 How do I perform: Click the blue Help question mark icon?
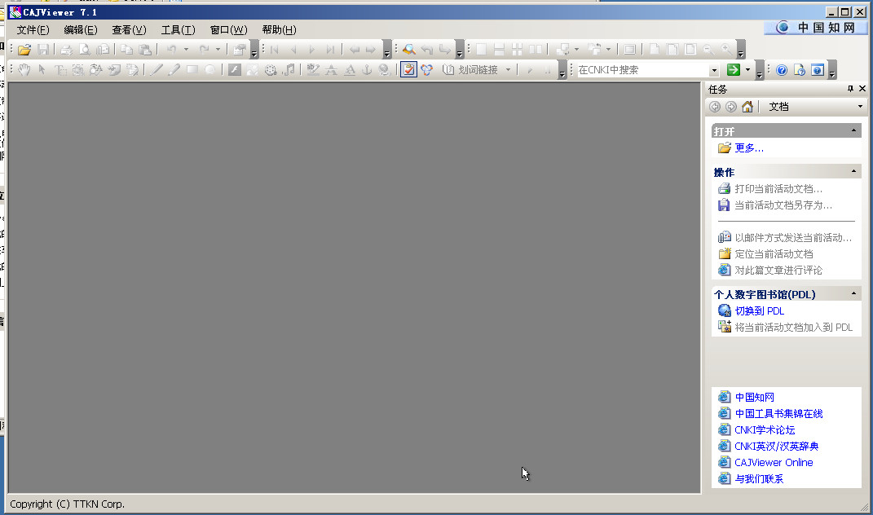(x=782, y=69)
